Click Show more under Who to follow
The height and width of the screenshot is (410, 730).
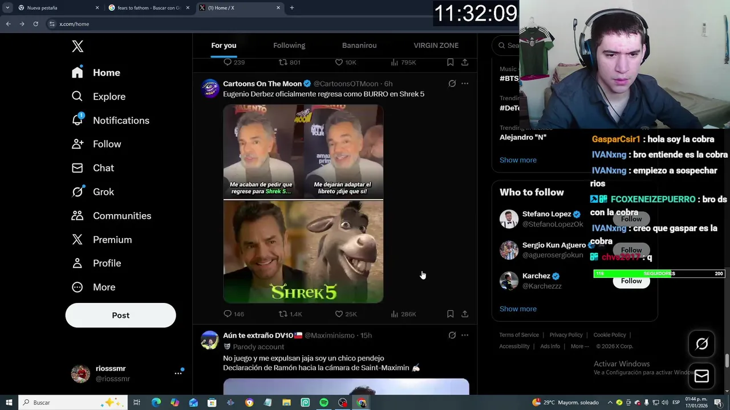[518, 309]
